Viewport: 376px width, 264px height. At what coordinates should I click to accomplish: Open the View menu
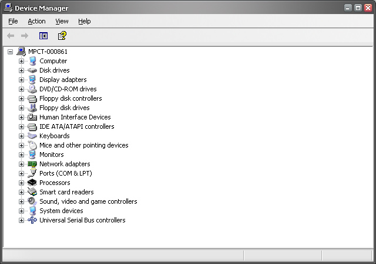click(62, 21)
